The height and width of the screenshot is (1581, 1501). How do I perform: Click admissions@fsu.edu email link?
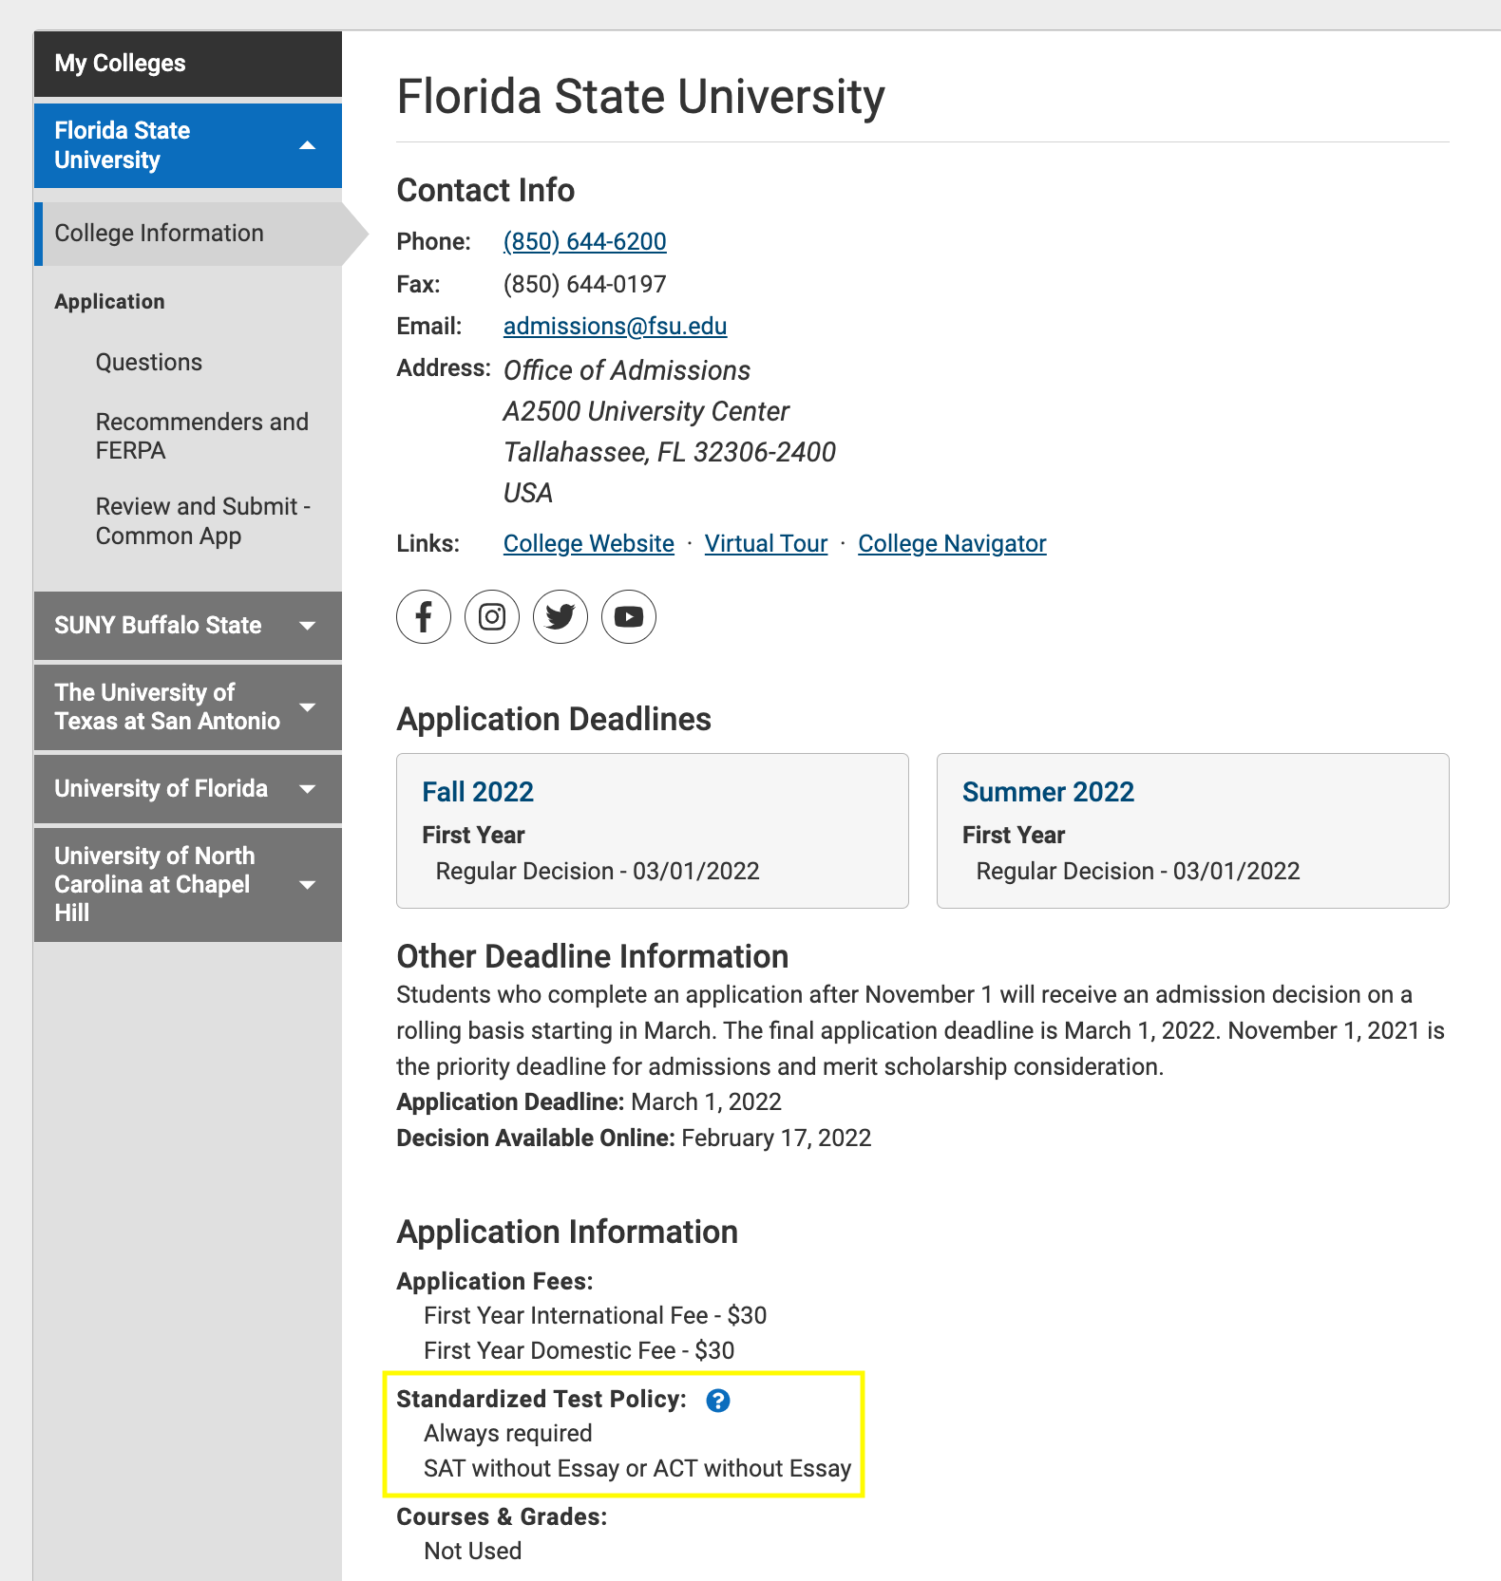615,327
